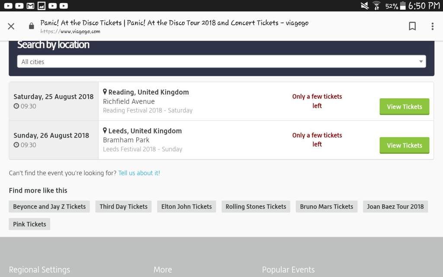Choose Rolling Stones Tickets suggestion
Viewport: 443px width, 277px height.
pos(256,206)
